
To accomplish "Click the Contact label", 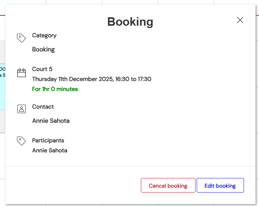I will pyautogui.click(x=43, y=107).
